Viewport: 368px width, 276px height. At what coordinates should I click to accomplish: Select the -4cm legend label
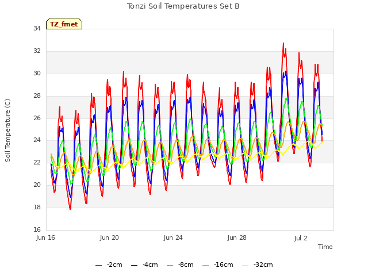(x=150, y=264)
